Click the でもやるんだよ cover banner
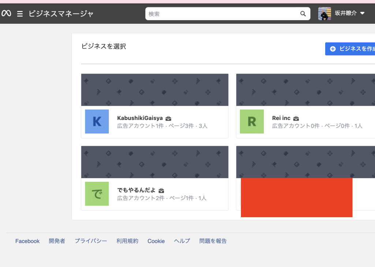This screenshot has height=267, width=375. pos(155,162)
